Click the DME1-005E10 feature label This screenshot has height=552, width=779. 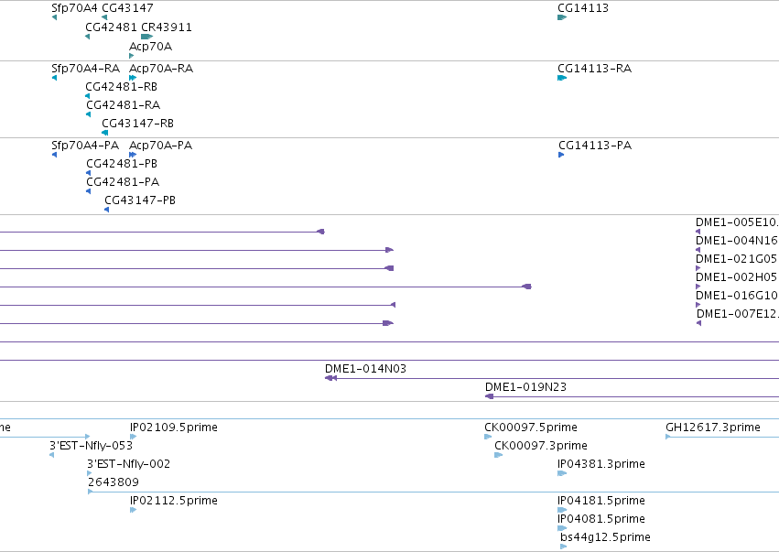point(737,222)
